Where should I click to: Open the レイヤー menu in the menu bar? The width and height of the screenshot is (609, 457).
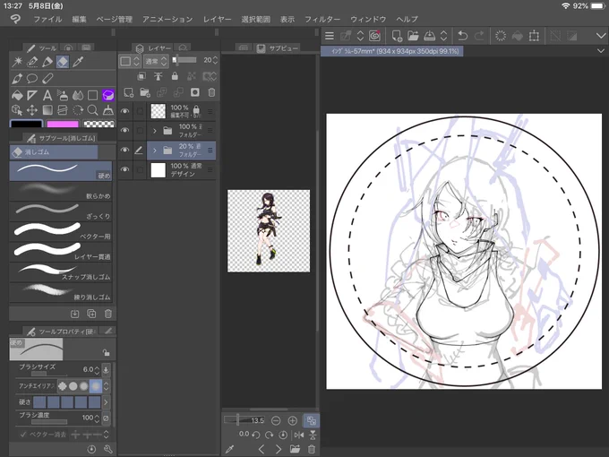[217, 19]
